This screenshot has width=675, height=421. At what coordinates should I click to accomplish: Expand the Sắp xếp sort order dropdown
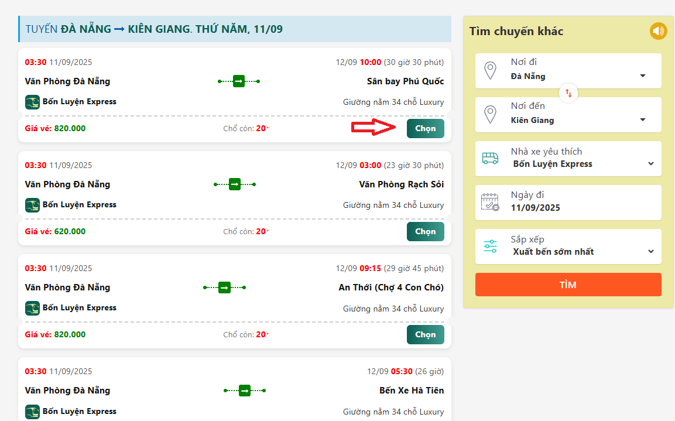[x=650, y=252]
